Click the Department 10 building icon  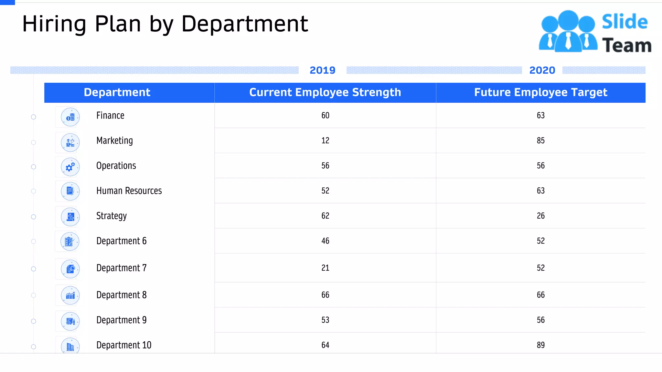tap(70, 346)
